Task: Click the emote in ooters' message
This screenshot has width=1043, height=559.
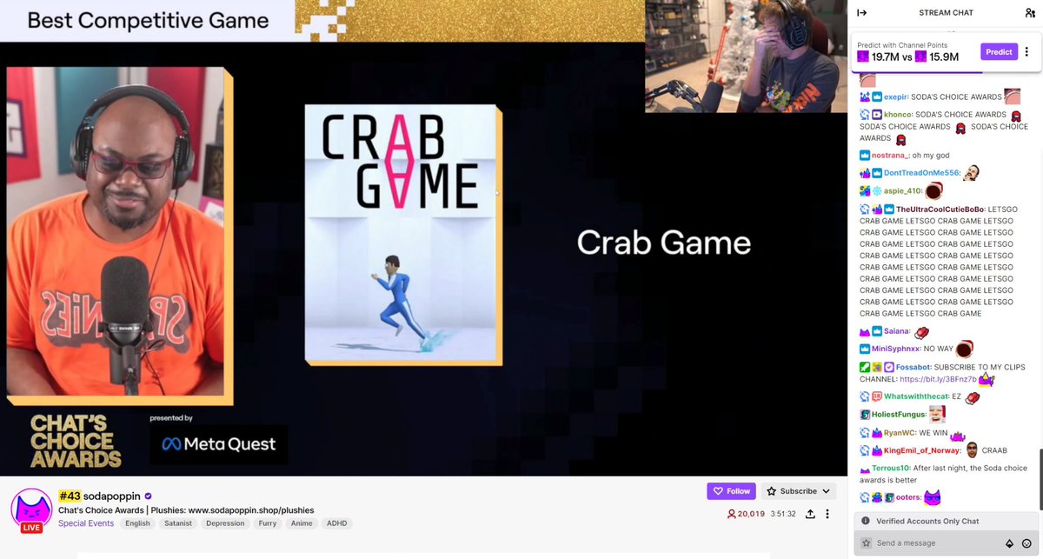Action: click(932, 497)
